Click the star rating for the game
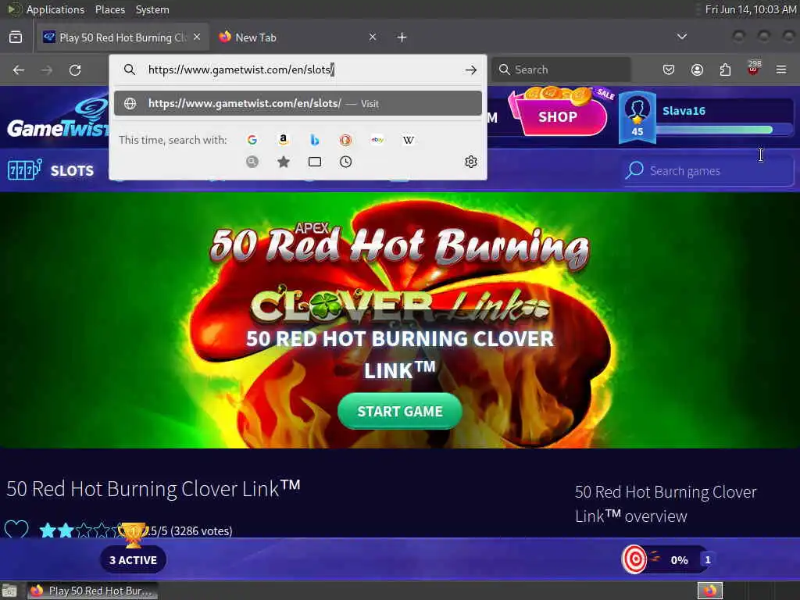The height and width of the screenshot is (600, 800). pos(81,530)
